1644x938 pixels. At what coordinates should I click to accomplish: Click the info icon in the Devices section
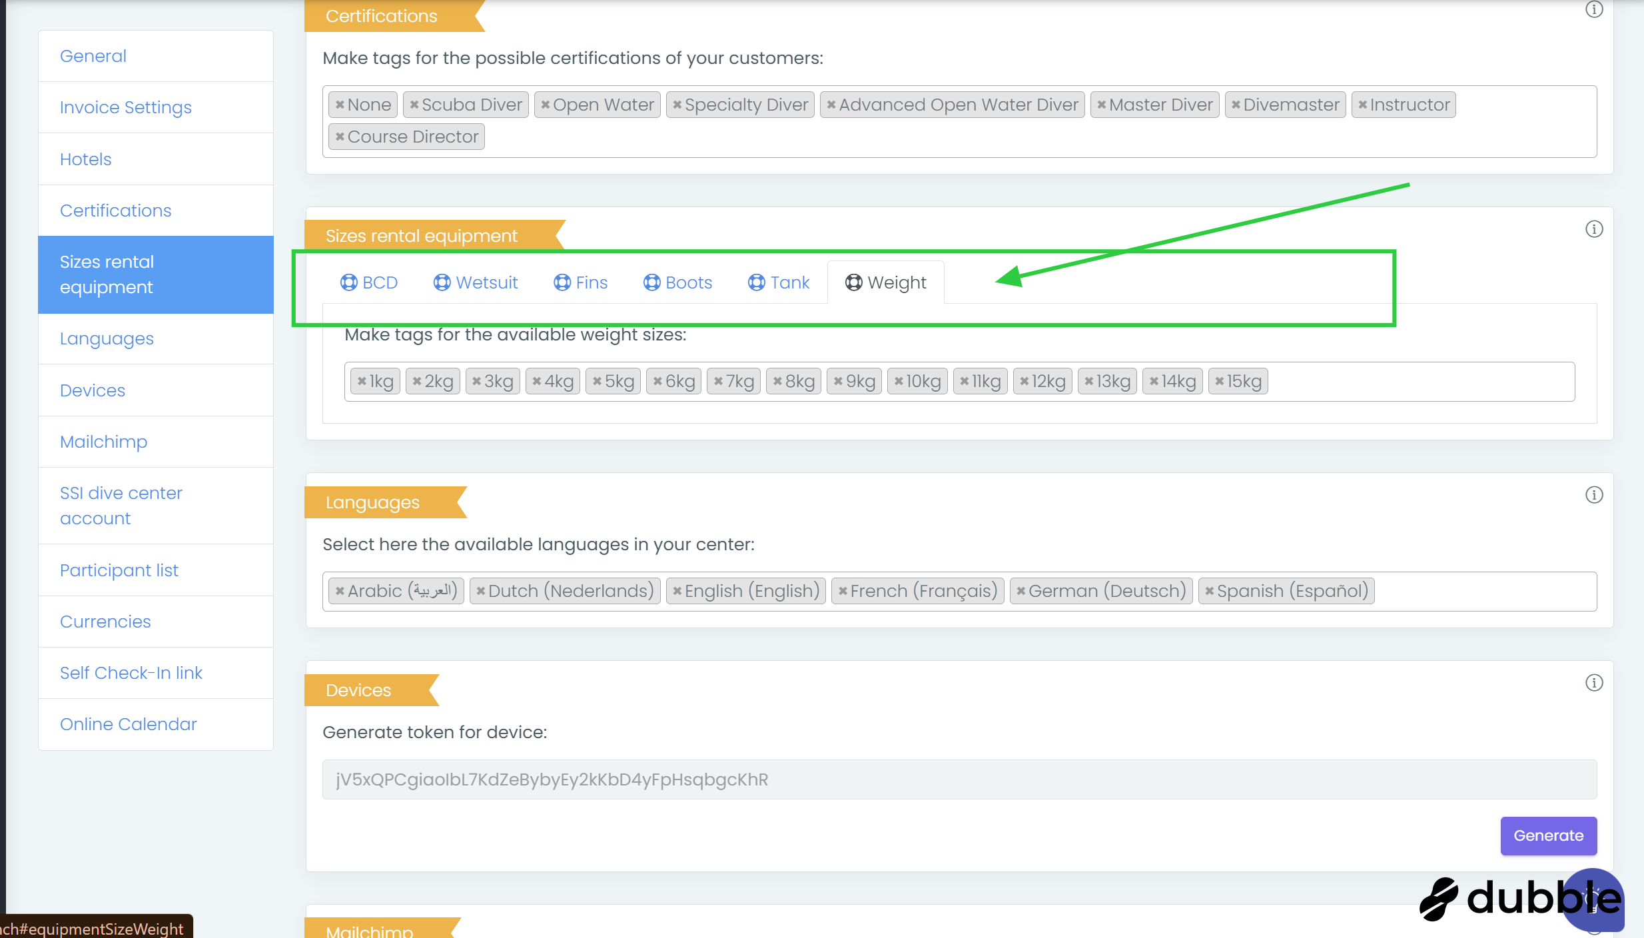[1593, 683]
